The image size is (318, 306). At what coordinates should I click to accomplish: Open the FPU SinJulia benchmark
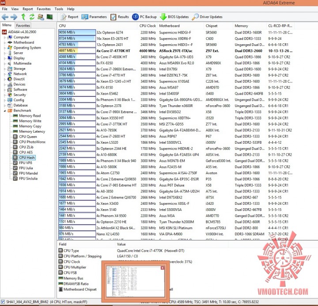click(x=25, y=179)
